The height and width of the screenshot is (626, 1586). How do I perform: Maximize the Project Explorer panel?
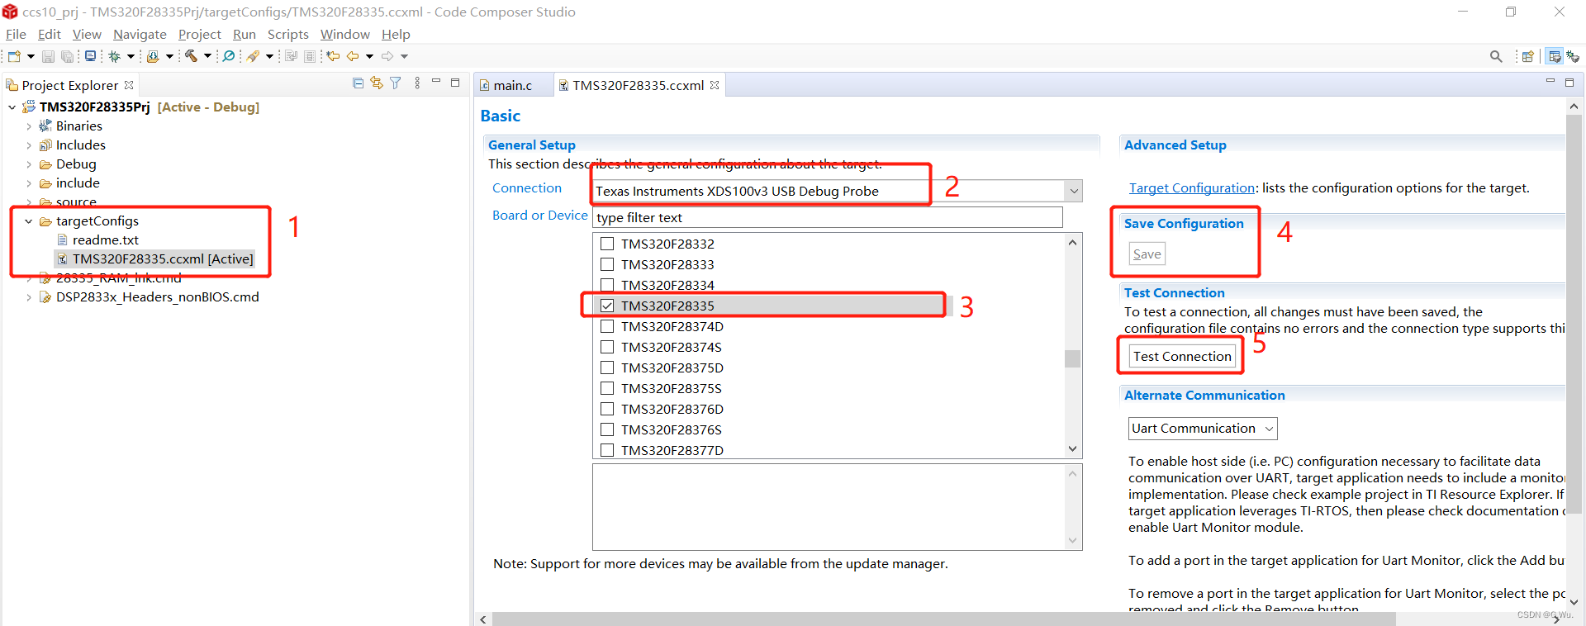click(455, 83)
